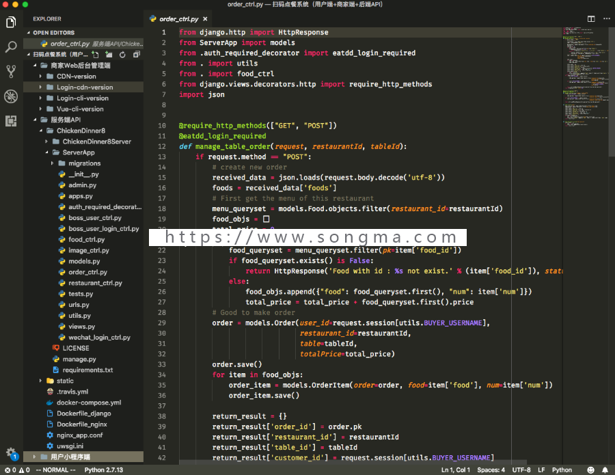This screenshot has height=475, width=615.
Task: Create a new file via explorer icon
Action: 95,55
